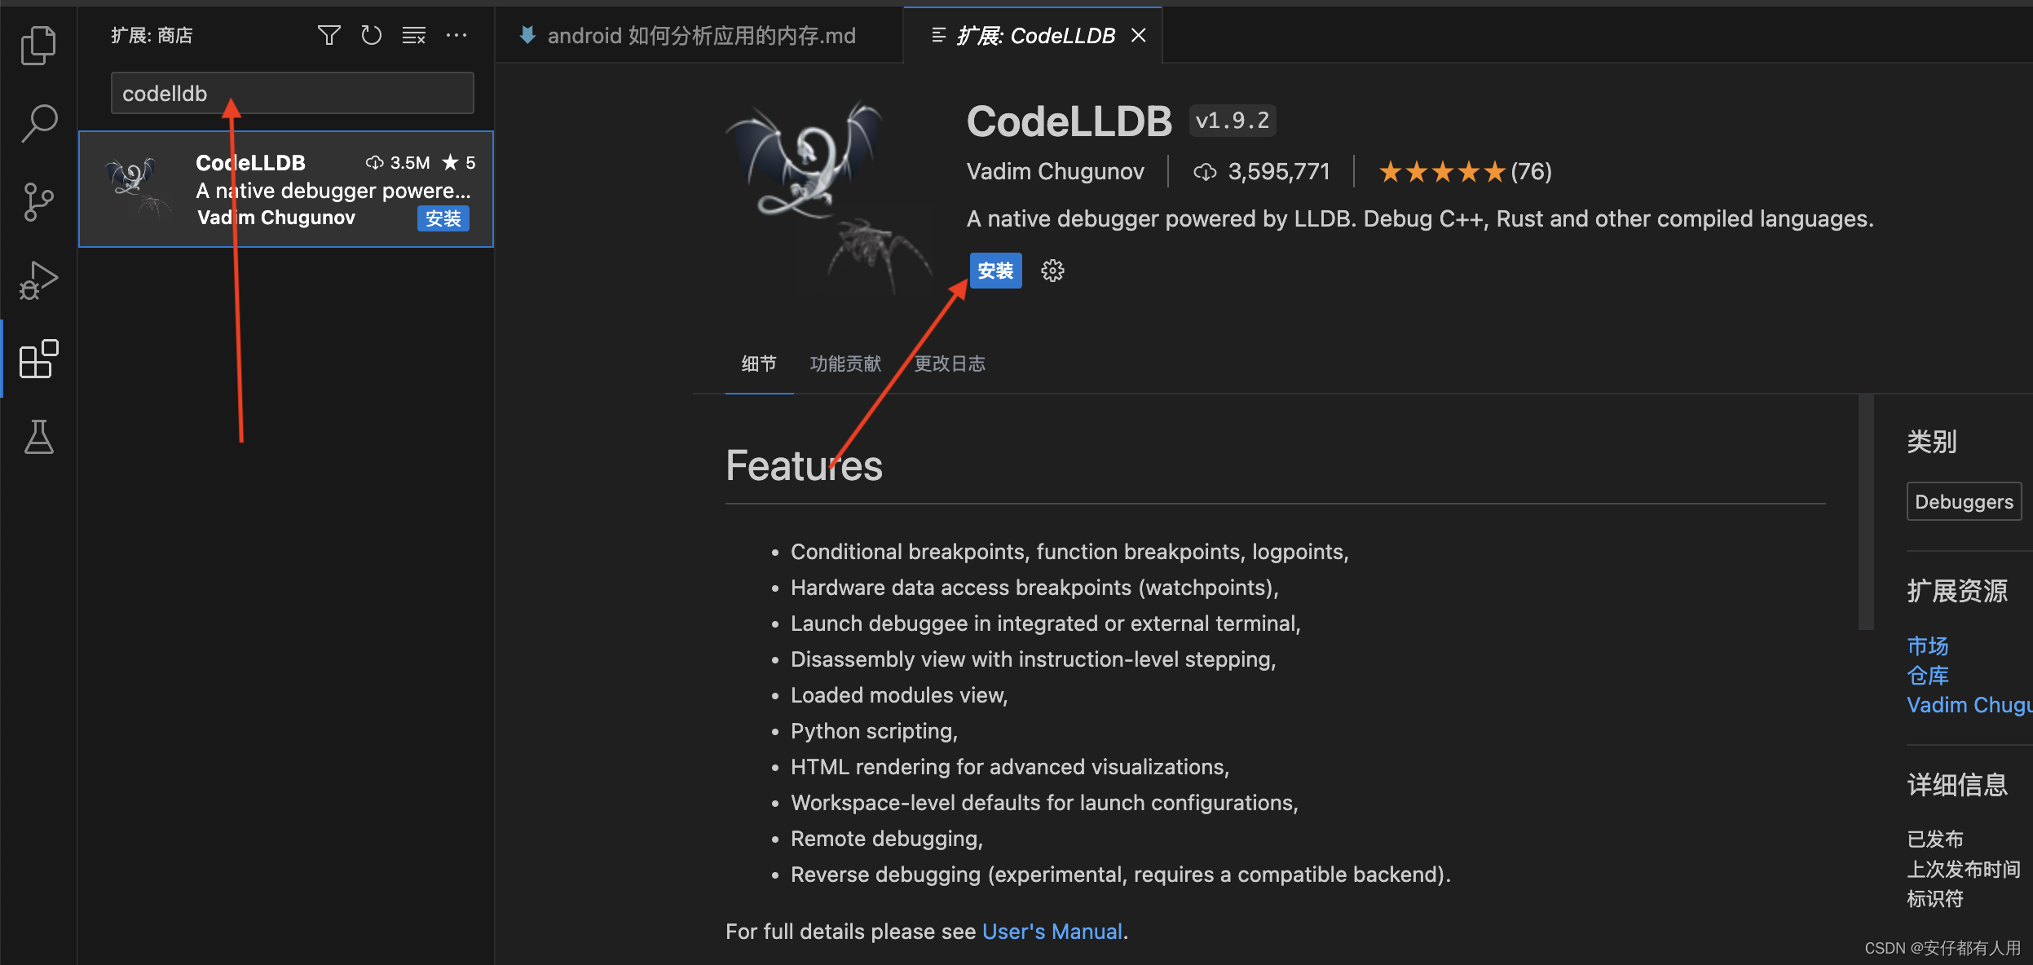Select the 扩展: CodeLLDB editor tab
The height and width of the screenshot is (965, 2033).
(x=1034, y=36)
